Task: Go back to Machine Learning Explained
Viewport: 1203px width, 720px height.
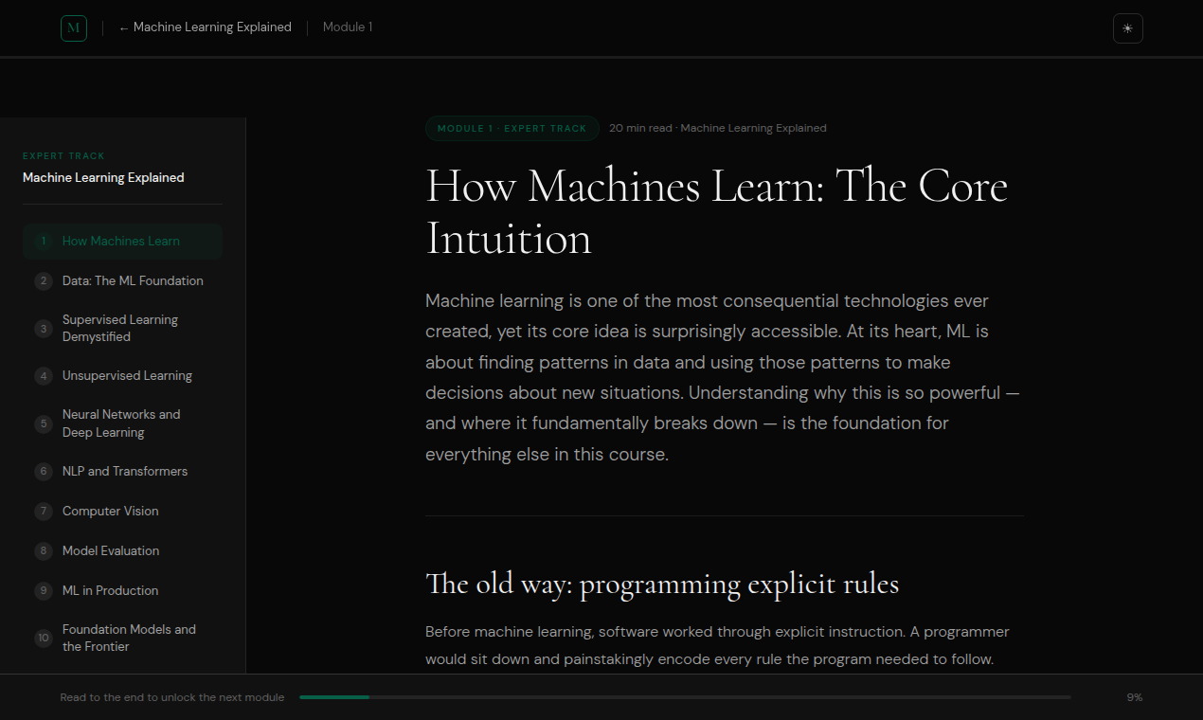Action: point(205,27)
